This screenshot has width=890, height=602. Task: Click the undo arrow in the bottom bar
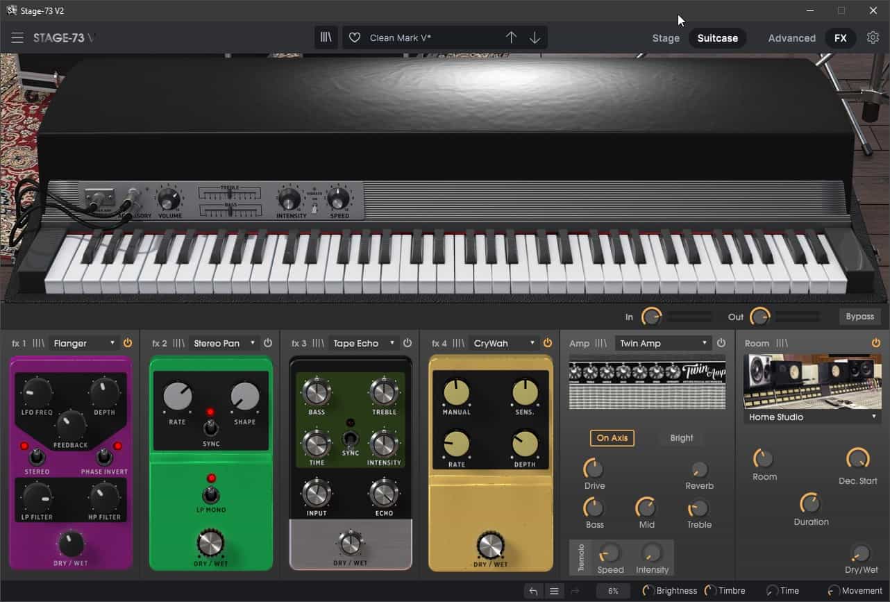click(533, 590)
